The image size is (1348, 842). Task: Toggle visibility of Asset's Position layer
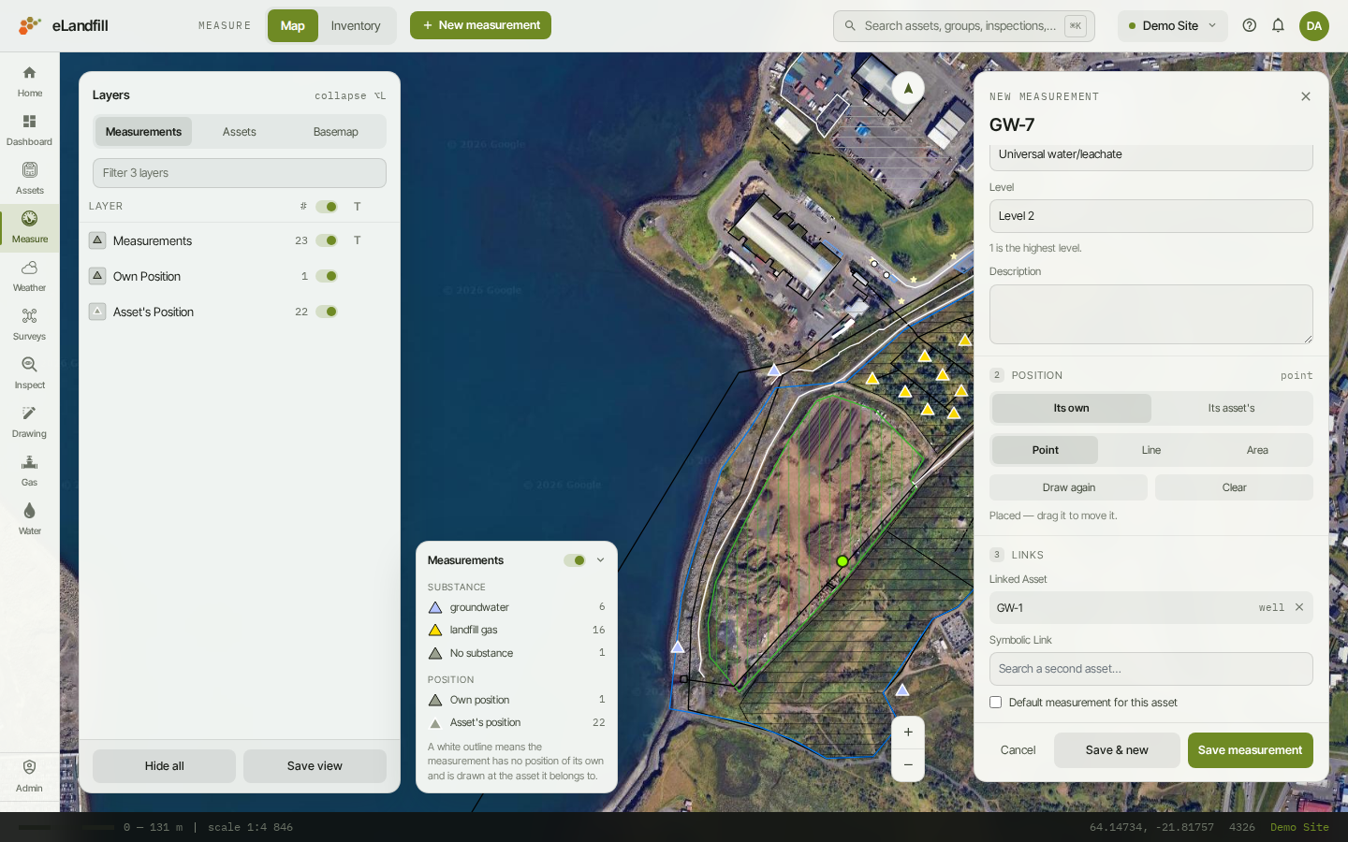click(327, 312)
